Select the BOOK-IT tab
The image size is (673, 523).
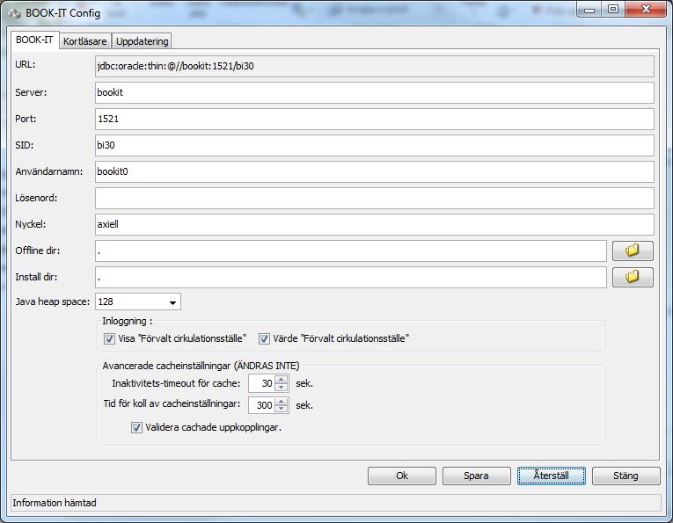tap(34, 40)
